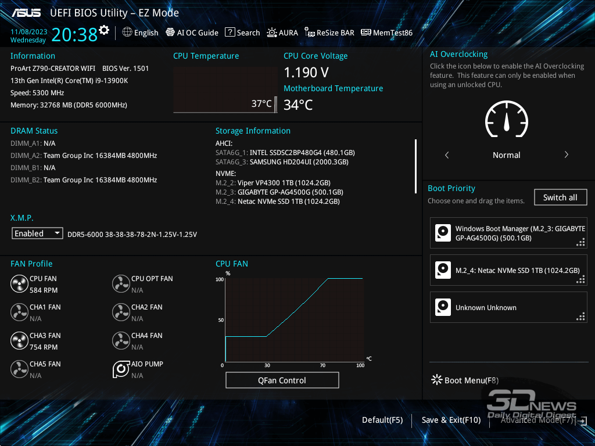Click Save & Exit(F10)

(x=451, y=420)
